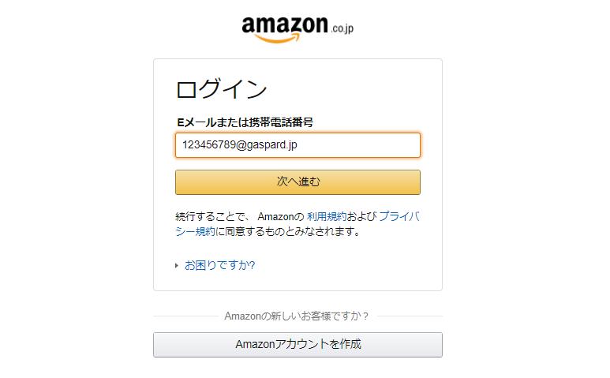Viewport: 610px width, 378px height.
Task: Click the Eメールまたは携帯電話番号 label
Action: [x=245, y=122]
